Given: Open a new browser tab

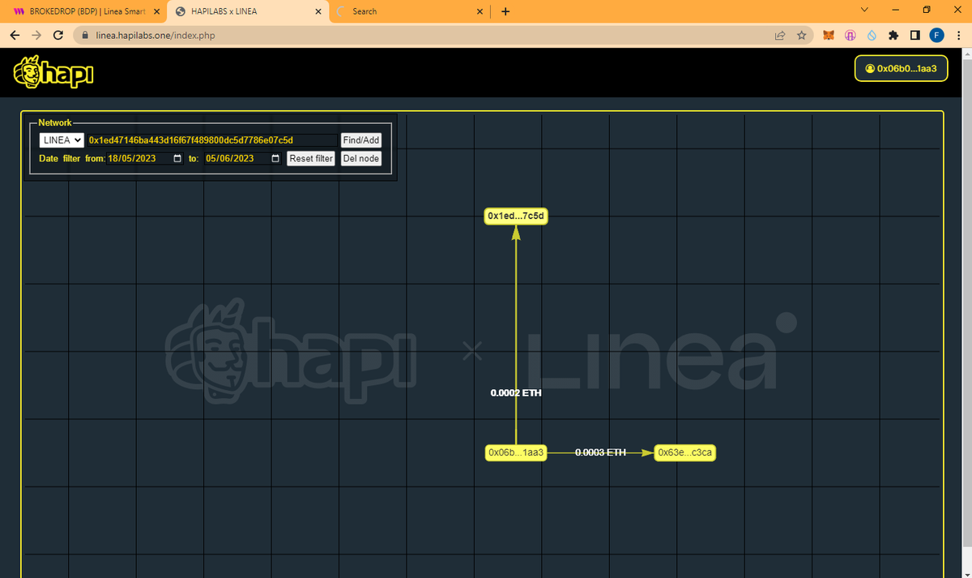Looking at the screenshot, I should [x=505, y=11].
